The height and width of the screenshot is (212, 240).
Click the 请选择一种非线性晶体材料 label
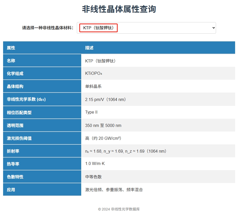(x=48, y=28)
